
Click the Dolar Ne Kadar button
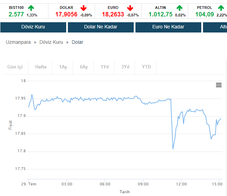[x=100, y=27]
